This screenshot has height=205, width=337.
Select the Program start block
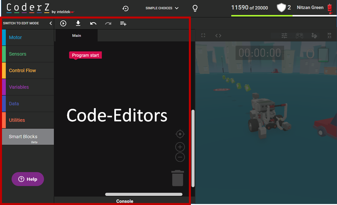point(85,55)
